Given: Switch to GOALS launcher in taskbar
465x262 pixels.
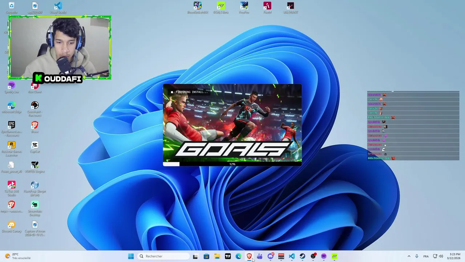Looking at the screenshot, I should coord(335,256).
